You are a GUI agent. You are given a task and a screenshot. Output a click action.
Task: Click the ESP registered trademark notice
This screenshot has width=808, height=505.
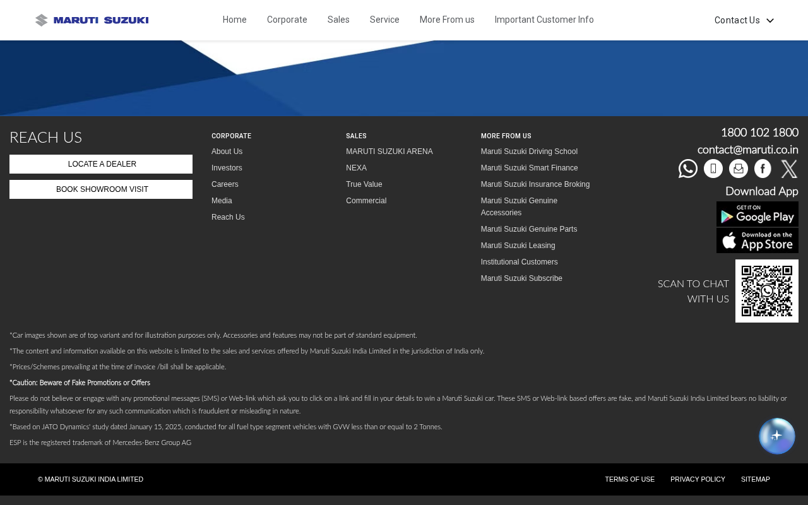100,443
